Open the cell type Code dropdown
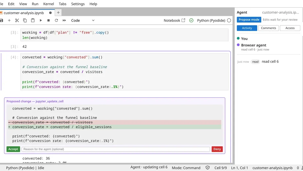The height and width of the screenshot is (171, 303). [83, 20]
